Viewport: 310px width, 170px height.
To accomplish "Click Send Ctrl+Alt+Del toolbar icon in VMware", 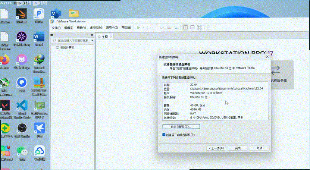I will pyautogui.click(x=152, y=28).
